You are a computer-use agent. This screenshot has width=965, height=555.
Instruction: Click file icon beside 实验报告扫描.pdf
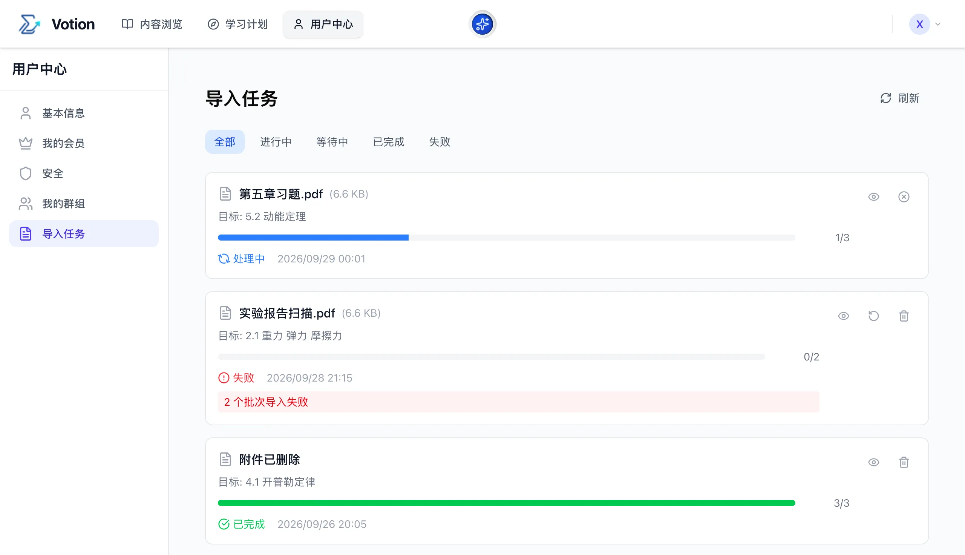(225, 313)
